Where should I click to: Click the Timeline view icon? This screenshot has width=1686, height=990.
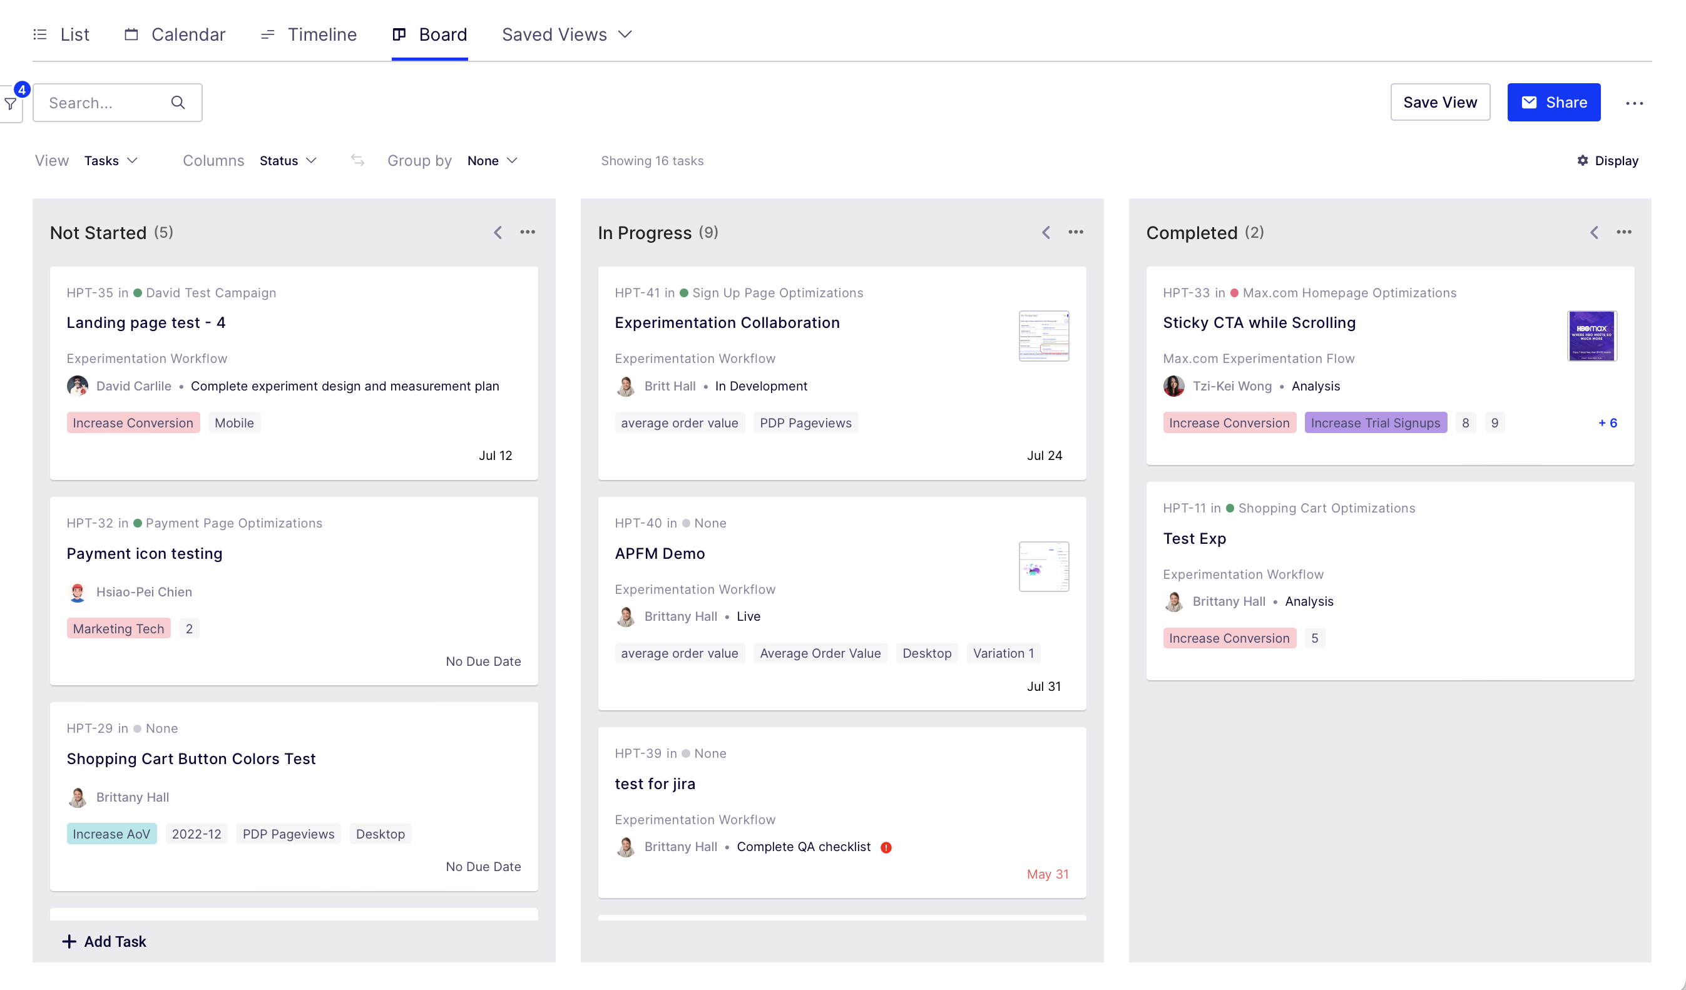pyautogui.click(x=266, y=34)
